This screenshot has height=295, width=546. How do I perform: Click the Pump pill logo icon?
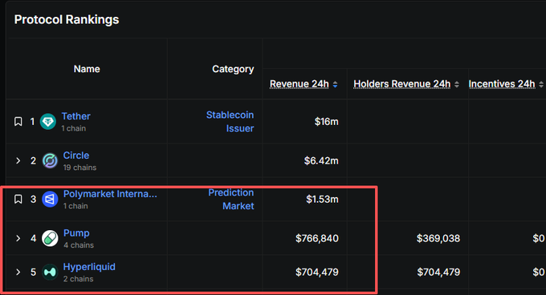[x=50, y=238]
